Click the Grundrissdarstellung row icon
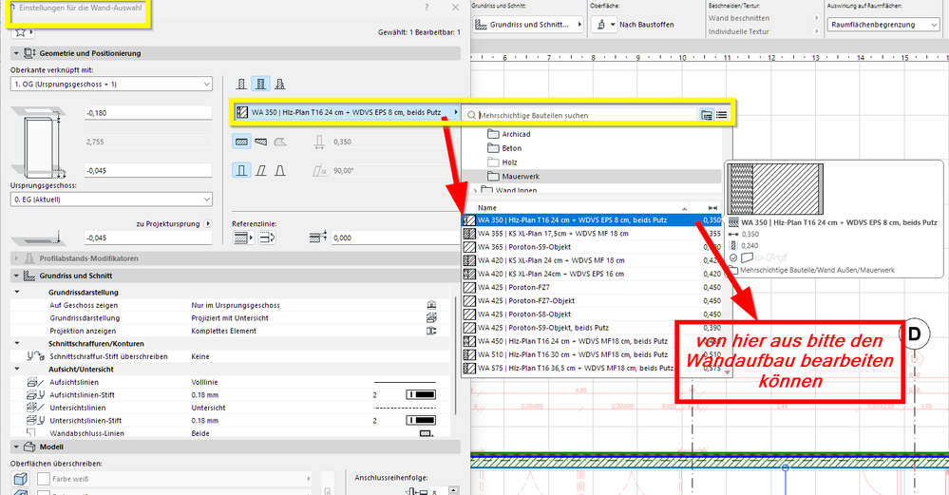Image resolution: width=949 pixels, height=495 pixels. pos(431,317)
